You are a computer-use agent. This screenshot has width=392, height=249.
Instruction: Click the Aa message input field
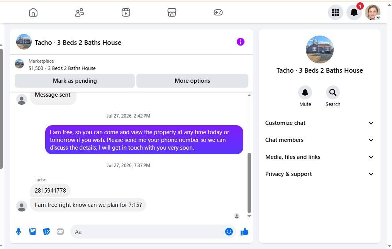148,232
